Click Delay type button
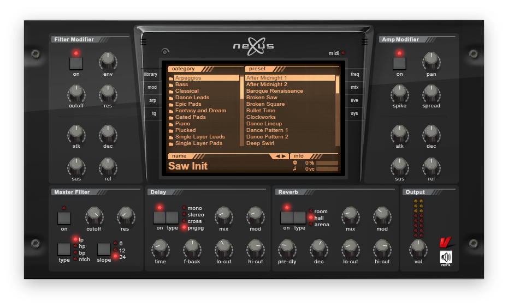508x308 pixels. point(172,218)
